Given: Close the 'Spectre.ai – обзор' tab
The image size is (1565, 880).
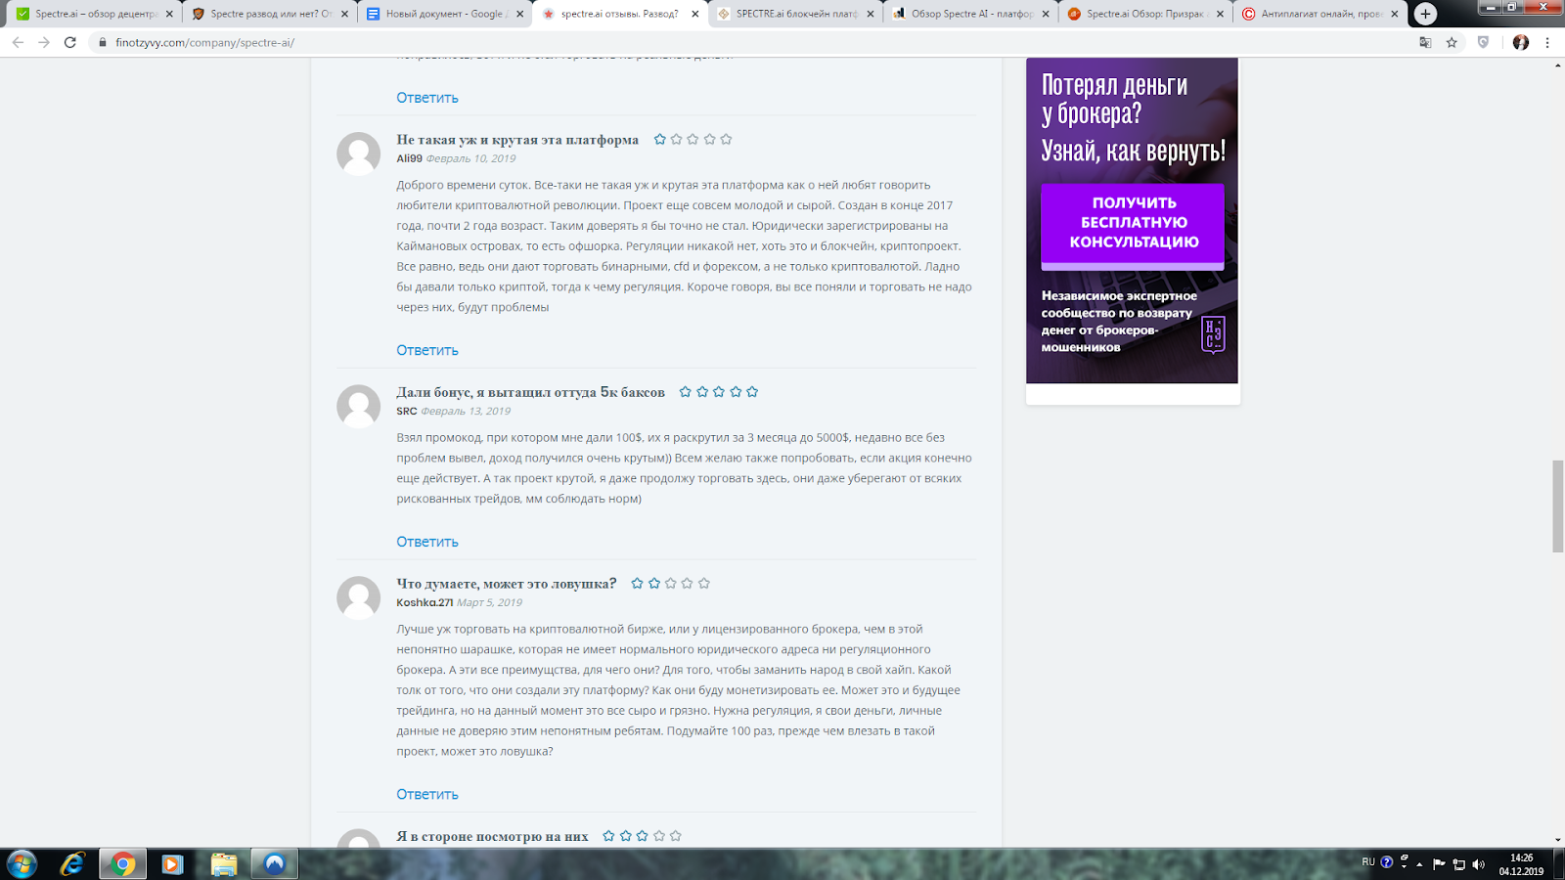Looking at the screenshot, I should tap(169, 14).
